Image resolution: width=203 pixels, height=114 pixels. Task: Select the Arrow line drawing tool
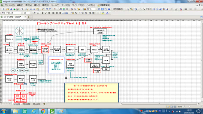point(144,9)
